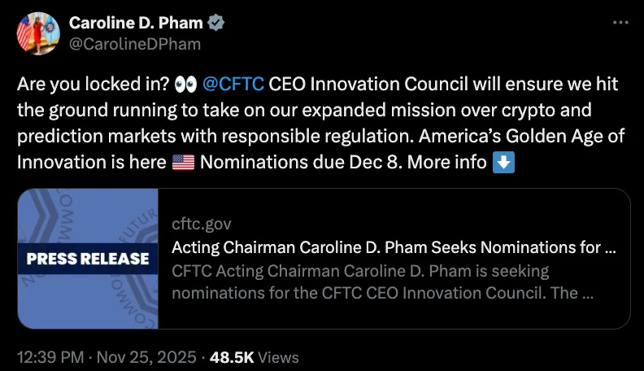Open the three-dot more options menu

(x=620, y=24)
